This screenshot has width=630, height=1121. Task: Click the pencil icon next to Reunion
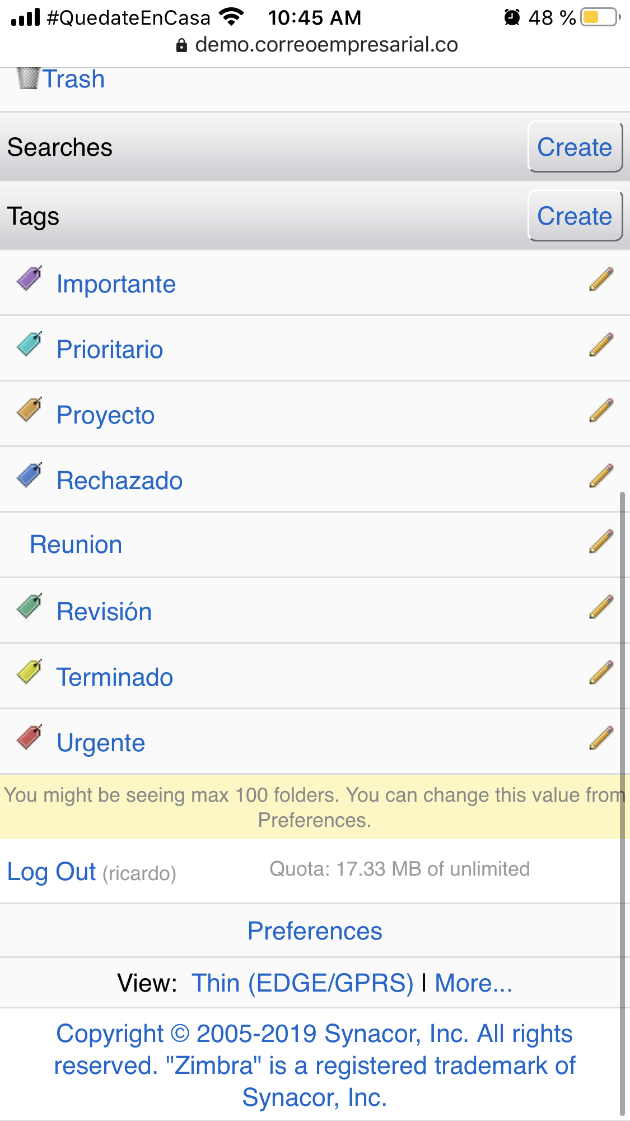[x=601, y=542]
